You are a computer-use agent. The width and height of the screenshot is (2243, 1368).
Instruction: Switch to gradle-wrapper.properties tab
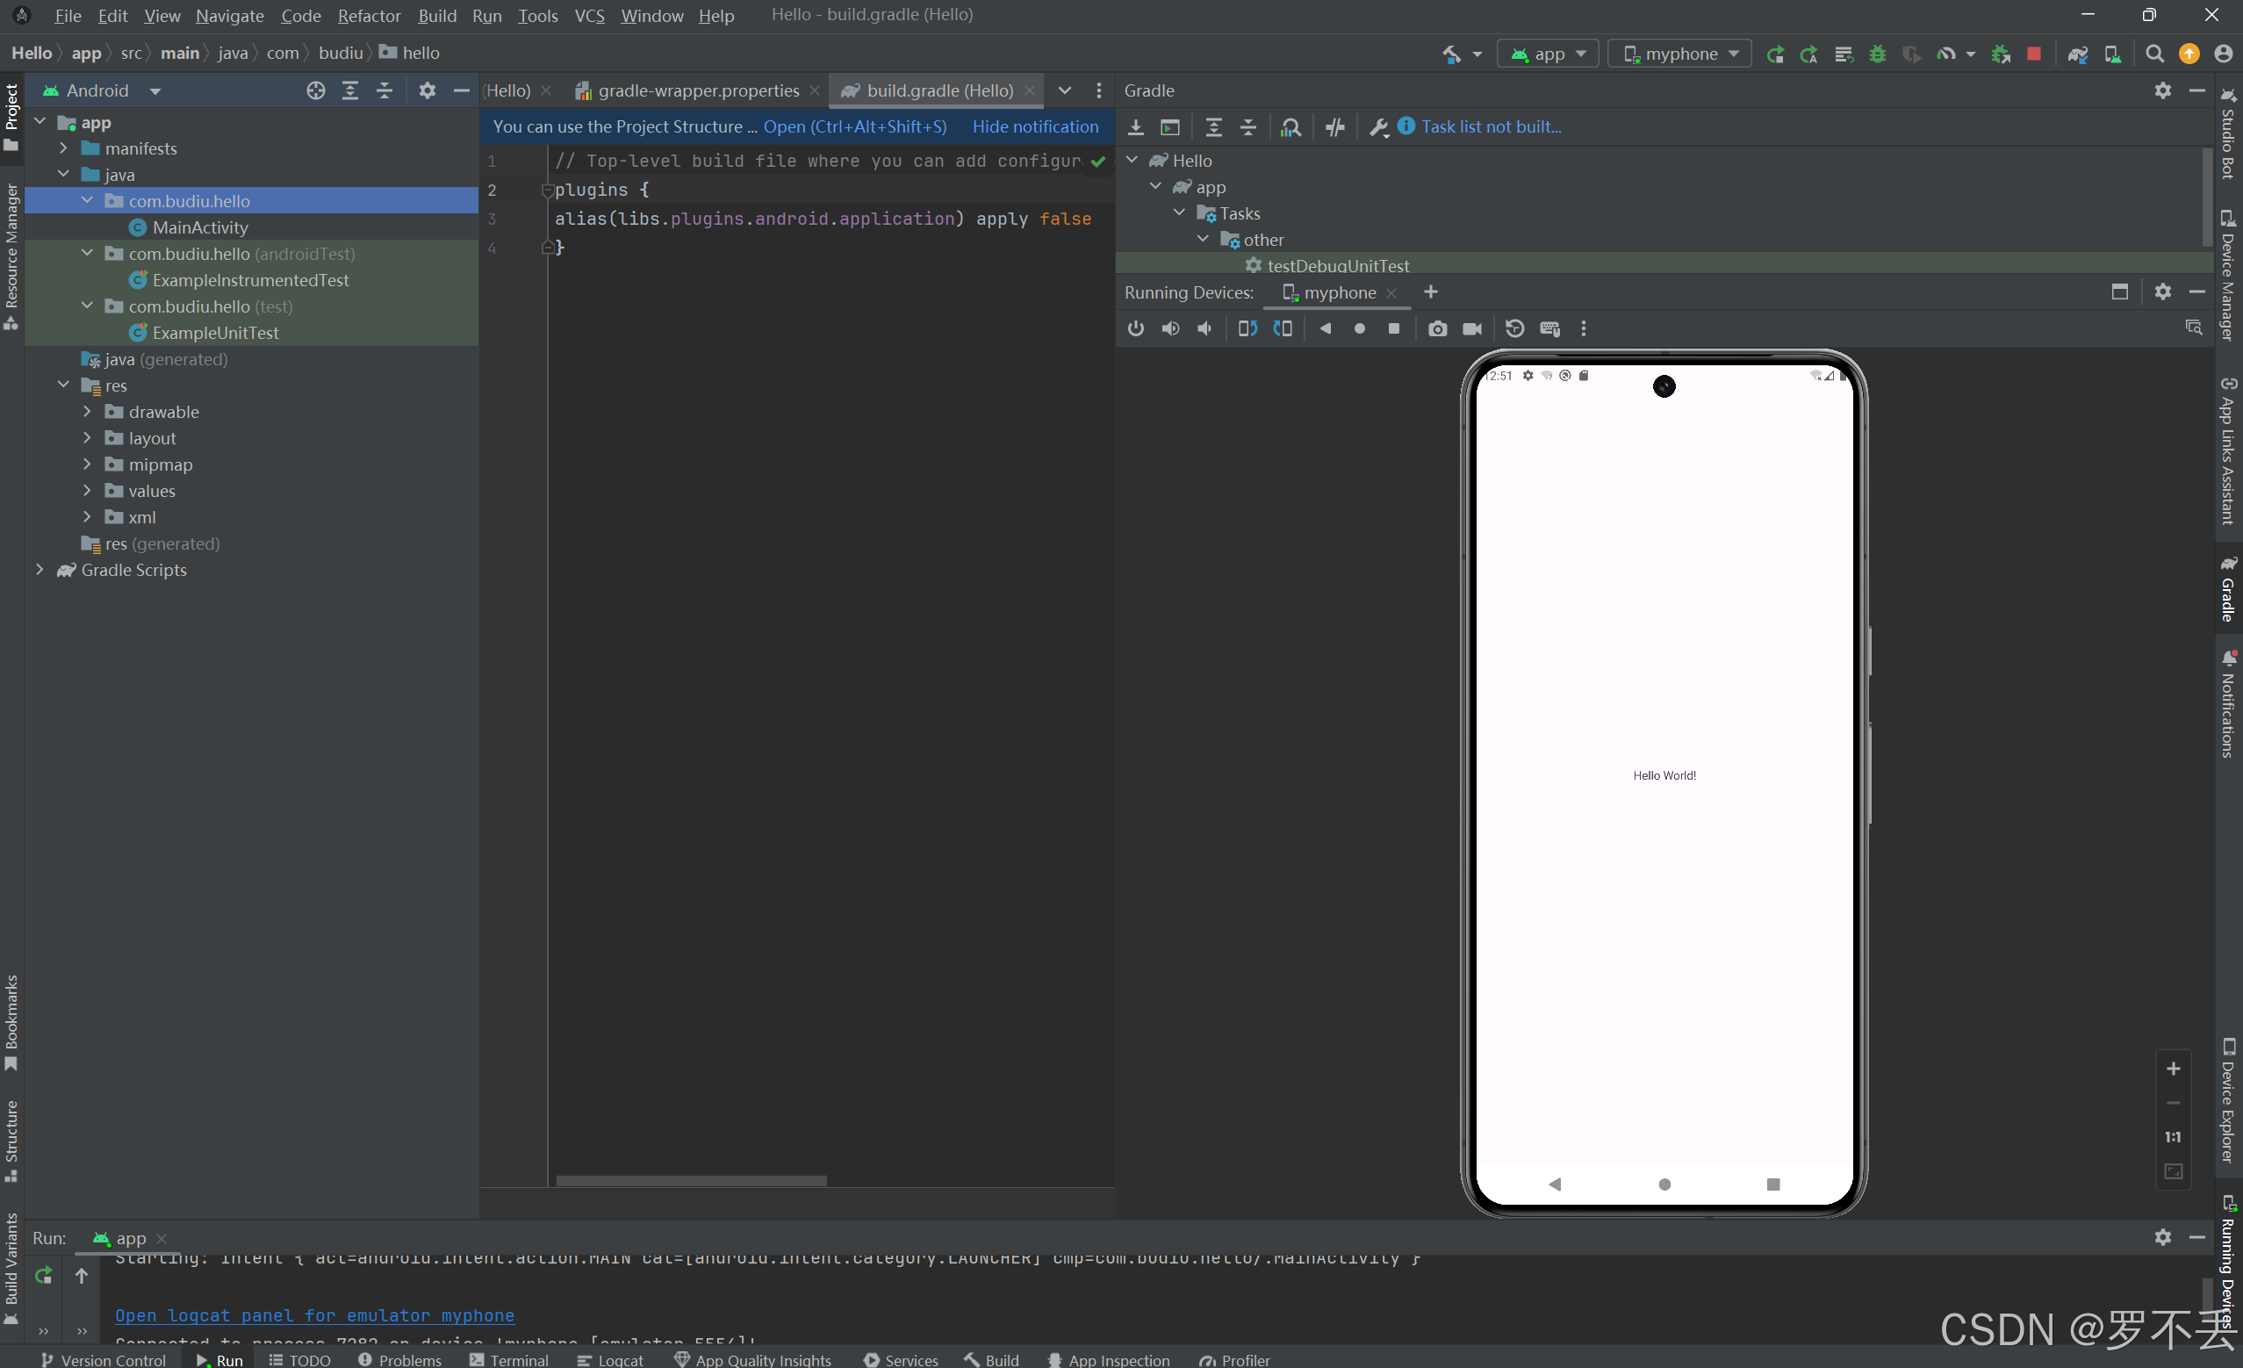697,90
